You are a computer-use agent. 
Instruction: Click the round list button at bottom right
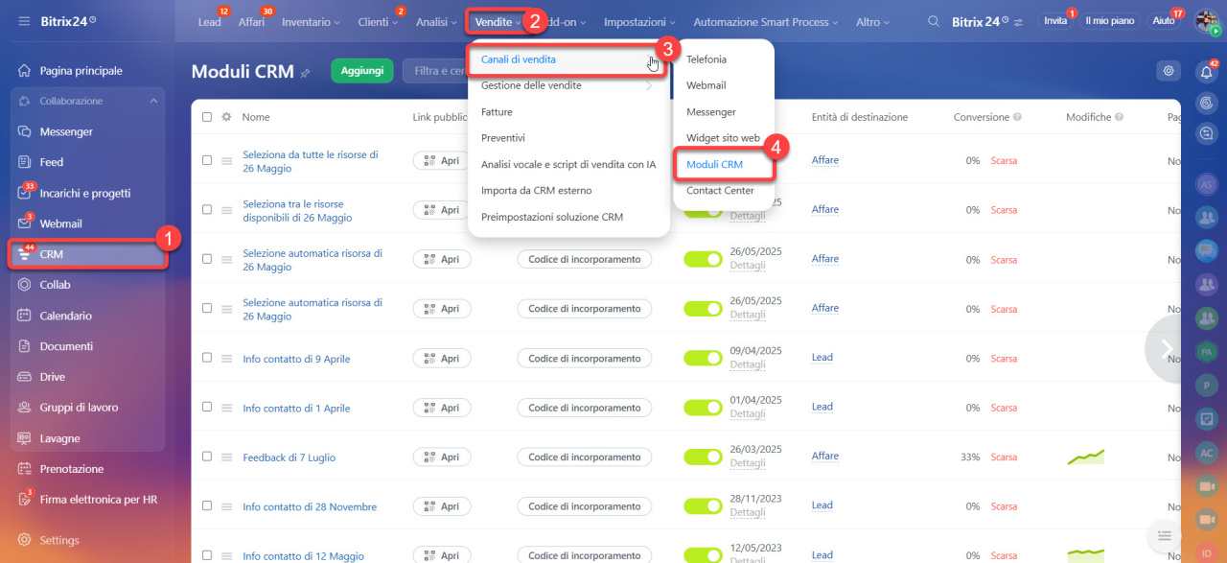click(1164, 535)
